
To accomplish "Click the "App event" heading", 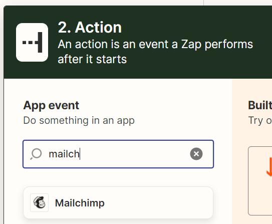I will point(51,105).
